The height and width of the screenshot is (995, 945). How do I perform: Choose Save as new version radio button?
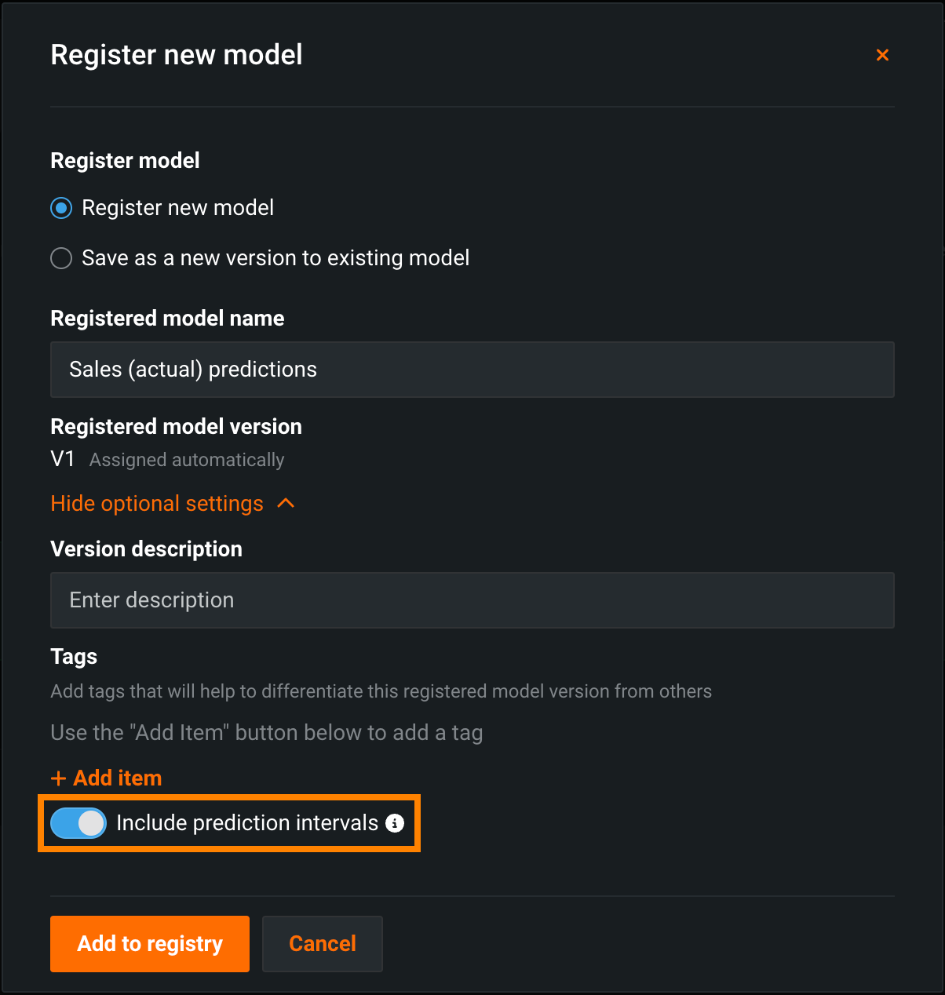(61, 258)
